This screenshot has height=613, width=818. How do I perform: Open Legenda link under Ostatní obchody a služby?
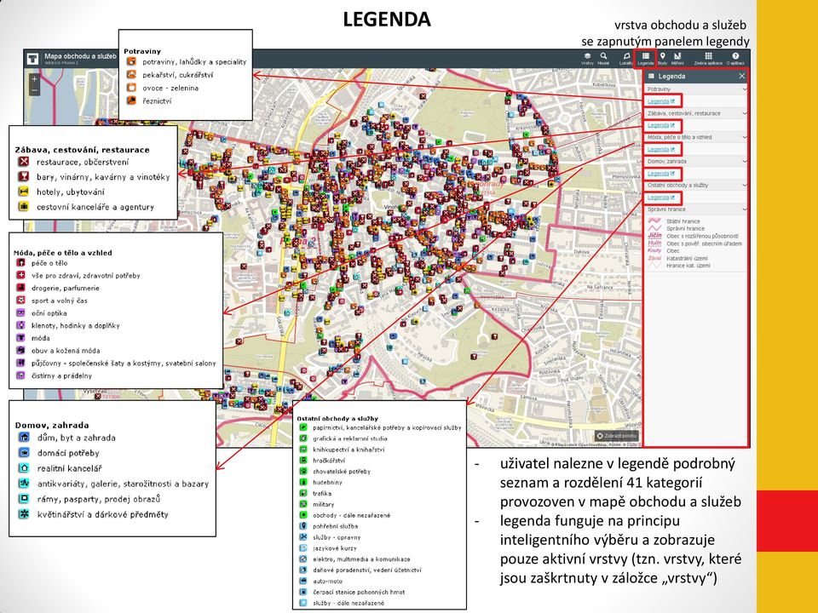(x=661, y=197)
